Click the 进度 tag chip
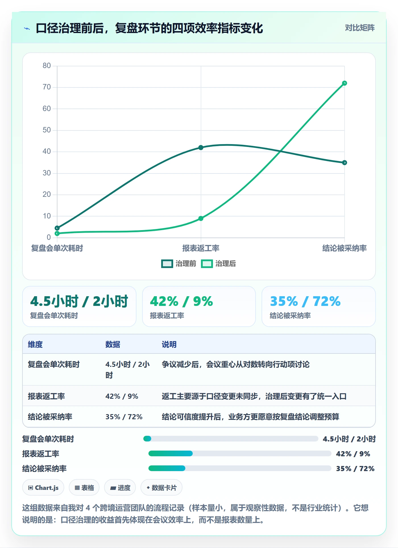Image resolution: width=398 pixels, height=548 pixels. tap(120, 488)
